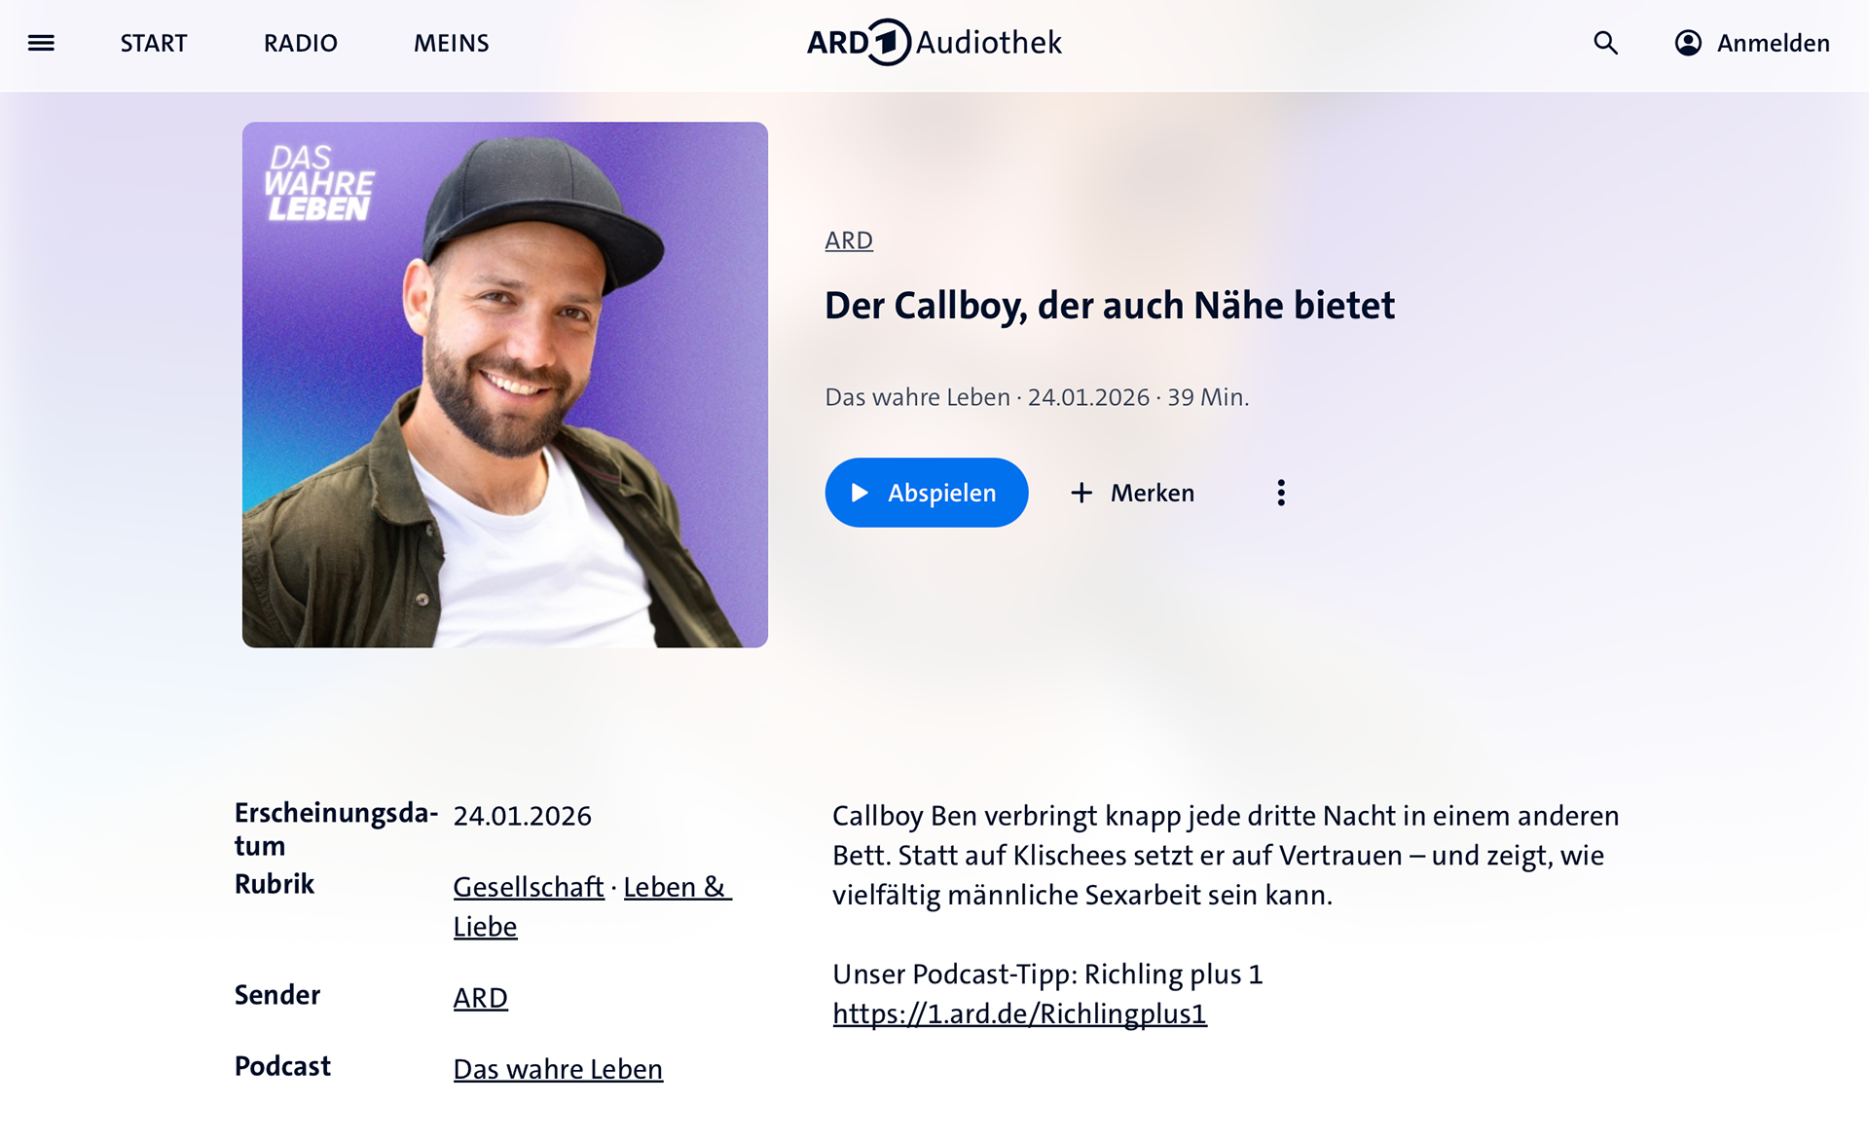Click the Anmelden sign-in label

point(1773,43)
